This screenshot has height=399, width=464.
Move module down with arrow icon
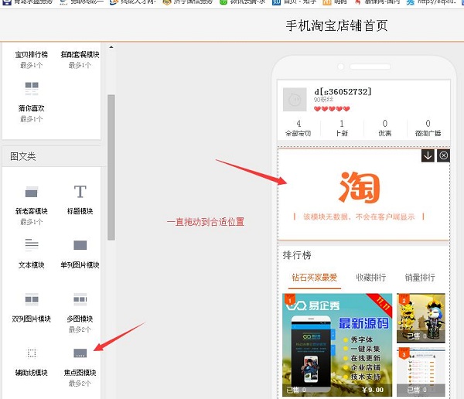[428, 155]
